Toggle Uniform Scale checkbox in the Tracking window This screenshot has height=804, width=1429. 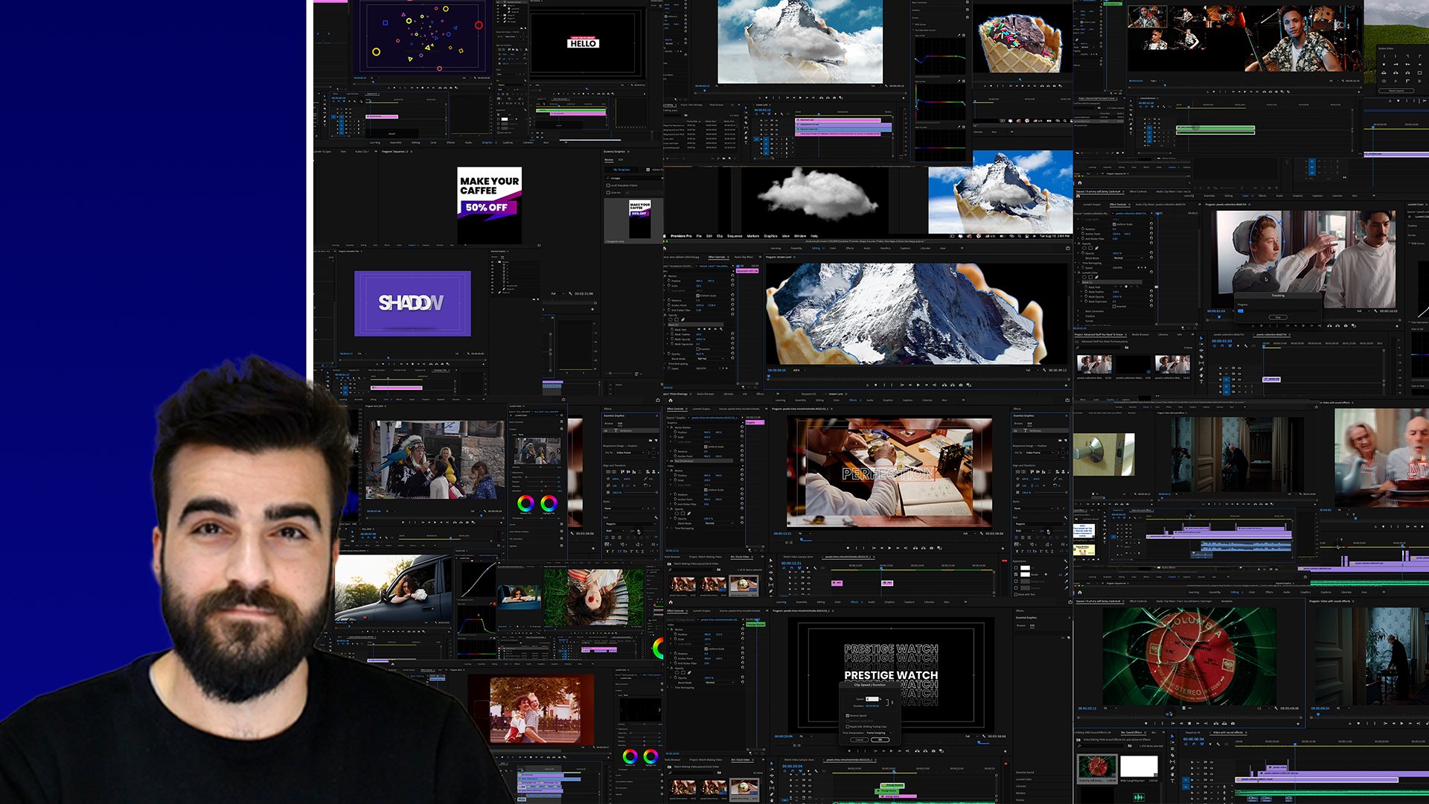[1114, 224]
